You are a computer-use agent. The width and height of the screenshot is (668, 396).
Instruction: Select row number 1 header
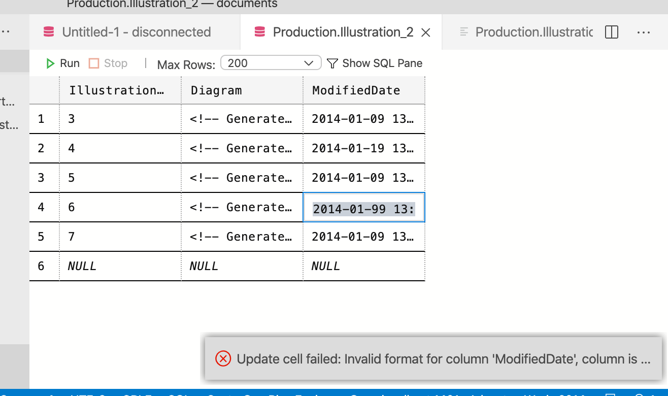44,119
